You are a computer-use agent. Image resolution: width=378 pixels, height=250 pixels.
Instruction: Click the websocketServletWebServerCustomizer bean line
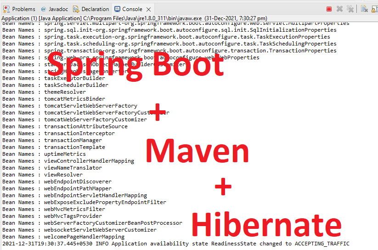click(79, 230)
